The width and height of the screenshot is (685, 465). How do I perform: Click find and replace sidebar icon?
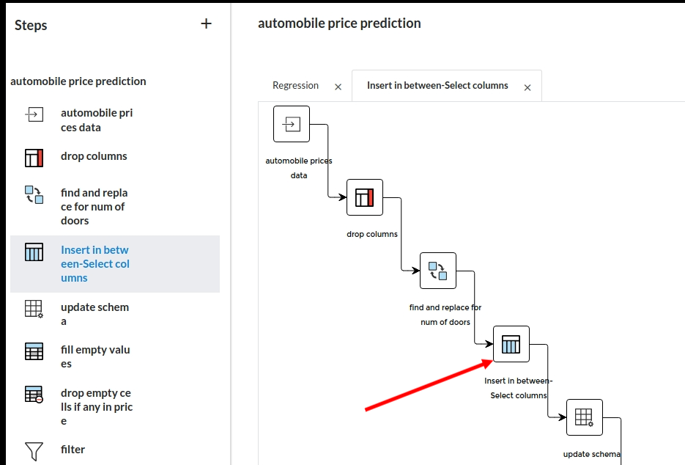[34, 194]
